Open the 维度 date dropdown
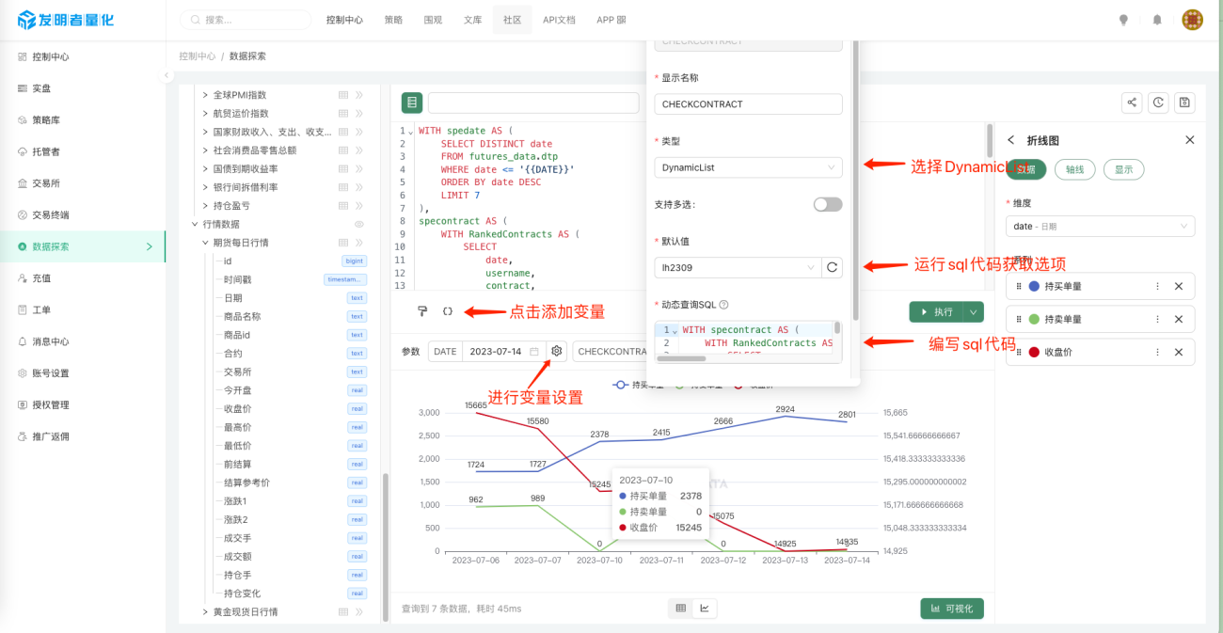Image resolution: width=1223 pixels, height=633 pixels. (x=1101, y=227)
